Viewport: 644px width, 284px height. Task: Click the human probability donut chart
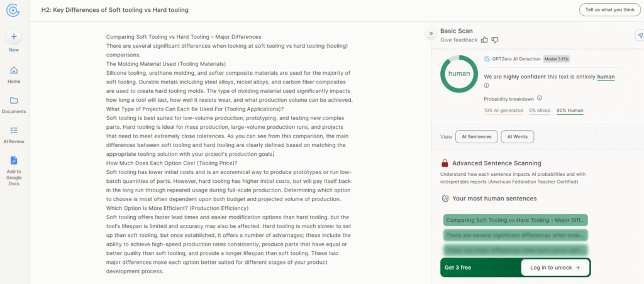coord(458,74)
